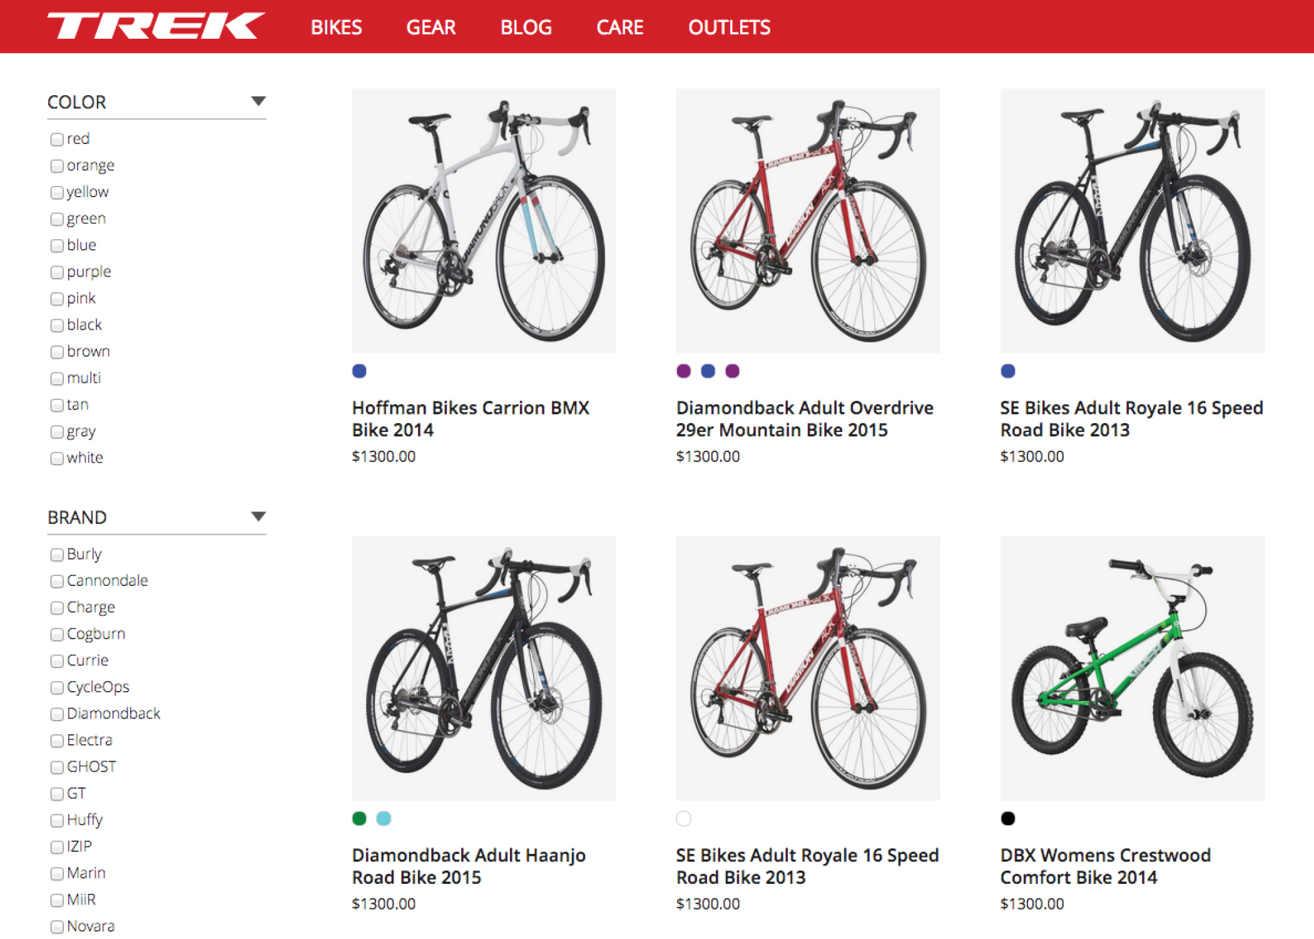This screenshot has height=939, width=1314.
Task: Click the Trek logo
Action: (x=156, y=26)
